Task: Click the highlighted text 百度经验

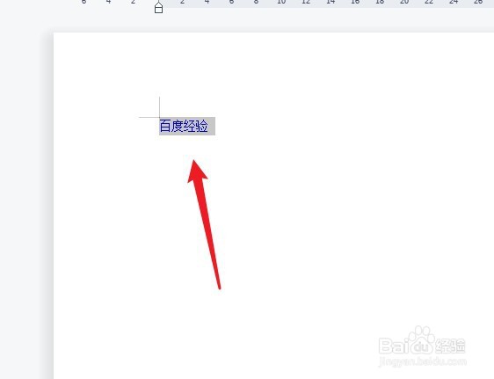Action: tap(184, 126)
